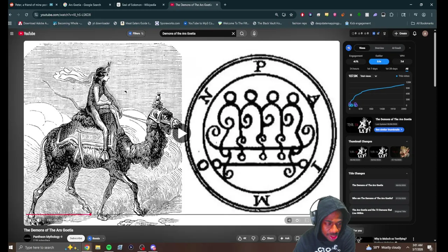Collapse the Title Changes section

pos(407,173)
